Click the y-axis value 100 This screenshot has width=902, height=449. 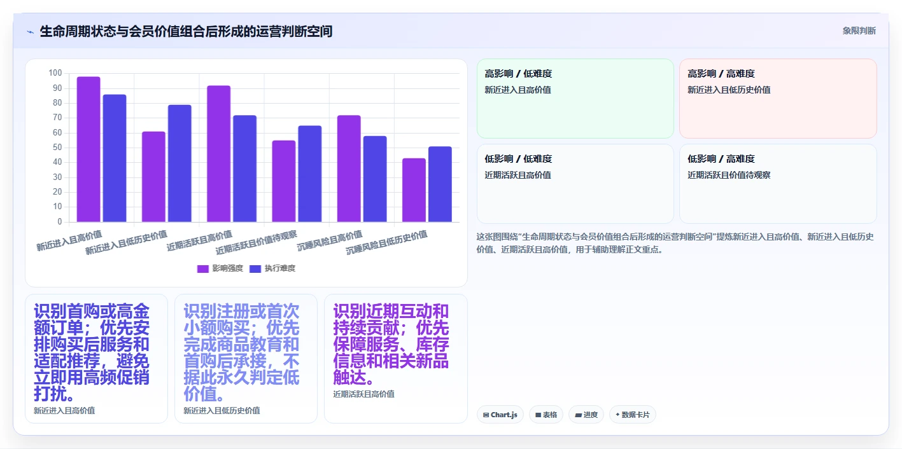[55, 73]
